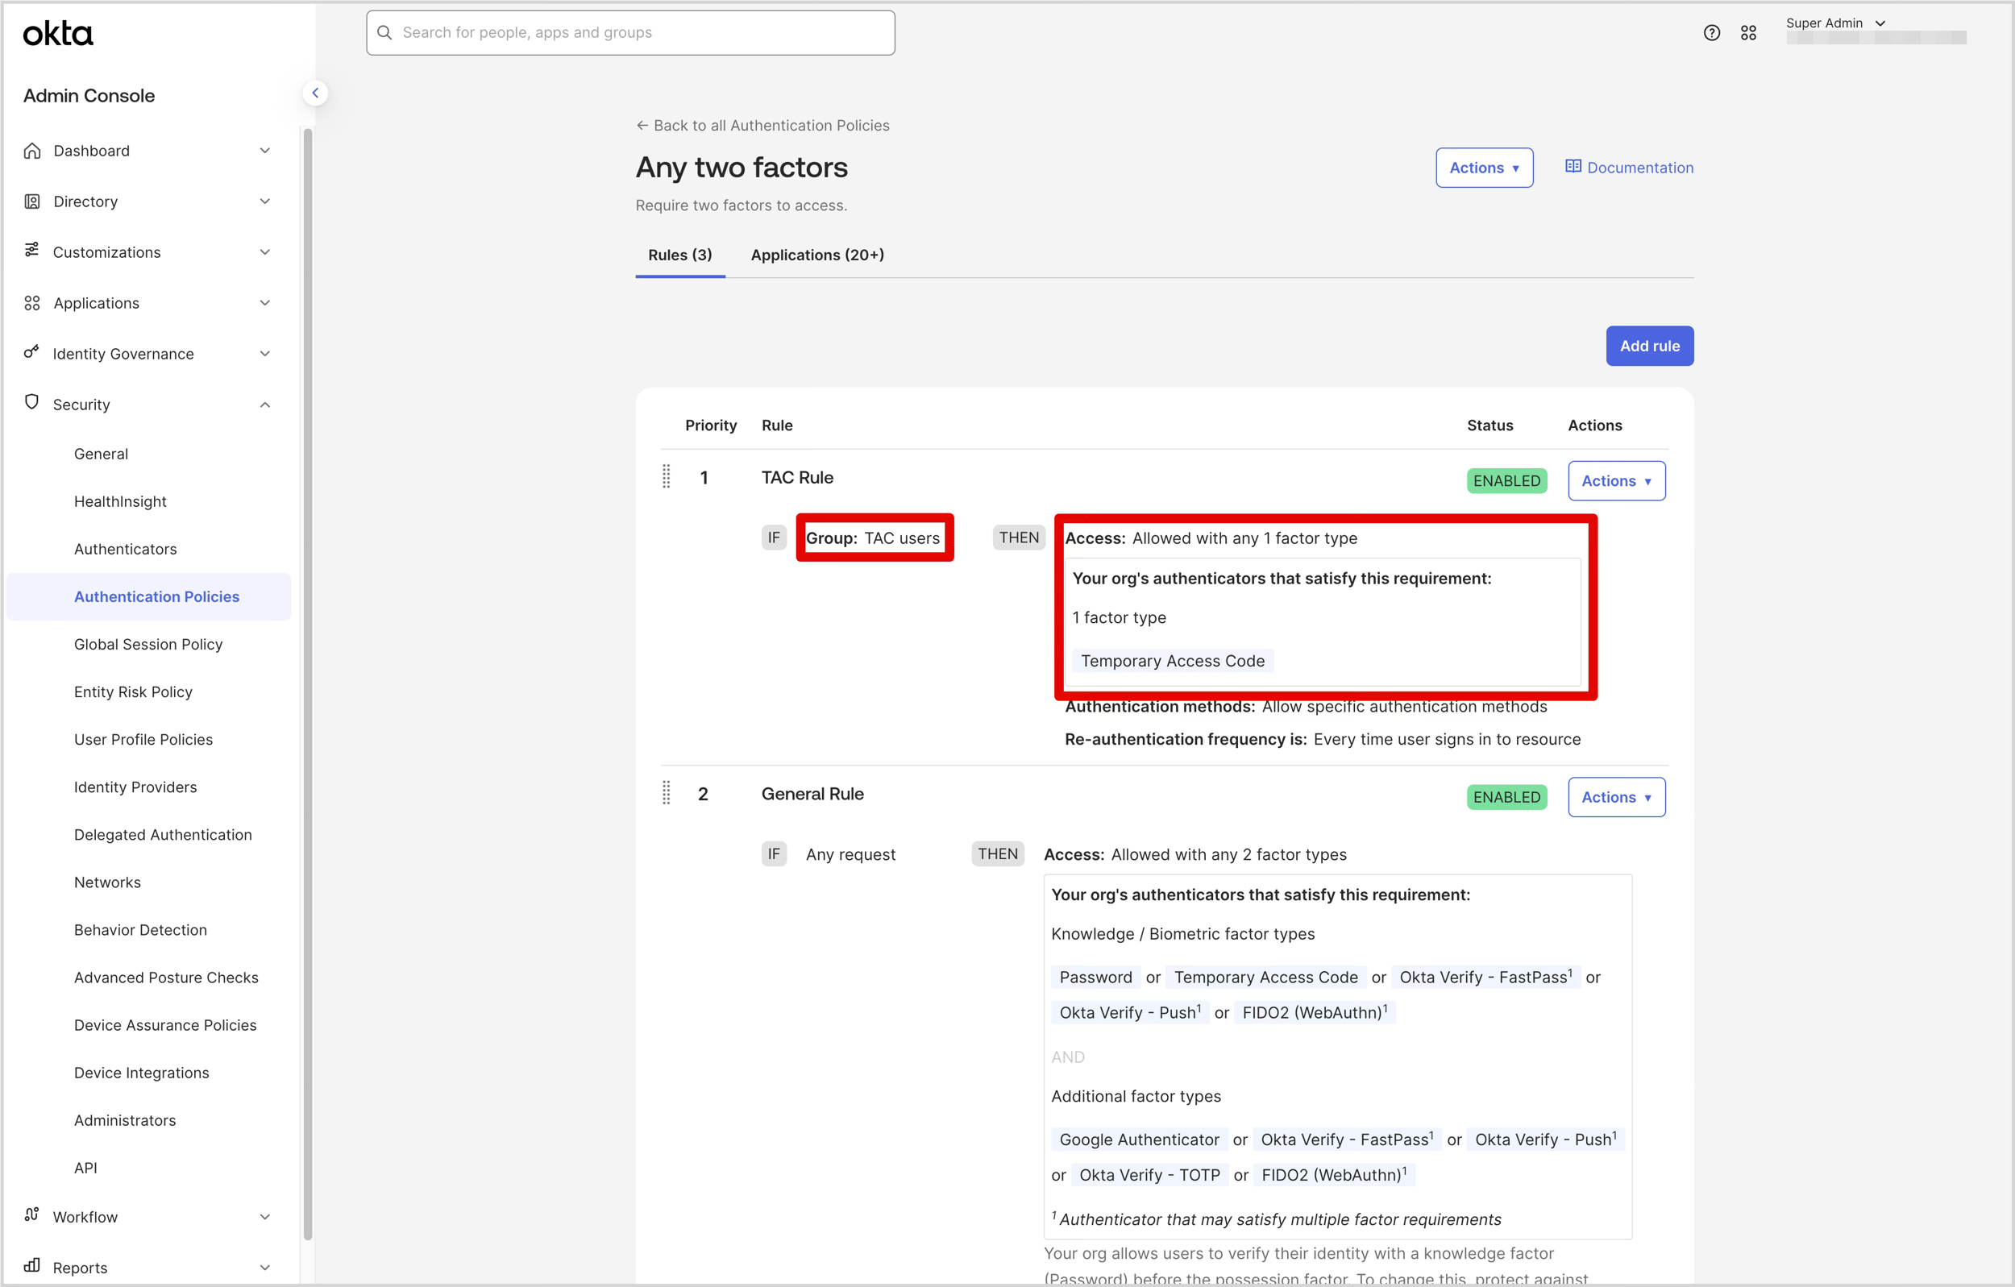Open the help question mark icon

(x=1711, y=32)
